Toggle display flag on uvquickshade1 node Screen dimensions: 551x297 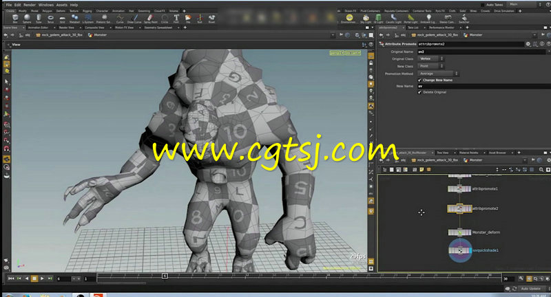[x=470, y=250]
